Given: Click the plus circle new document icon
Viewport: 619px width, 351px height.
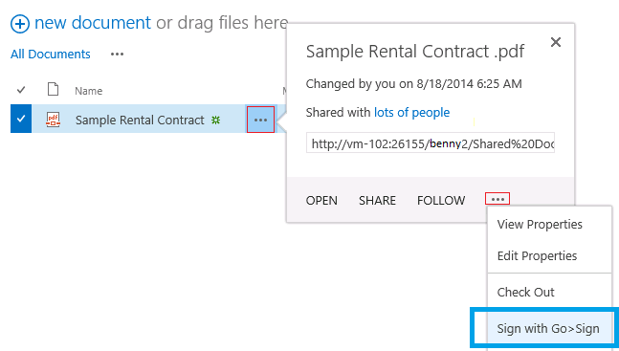Looking at the screenshot, I should click(20, 24).
